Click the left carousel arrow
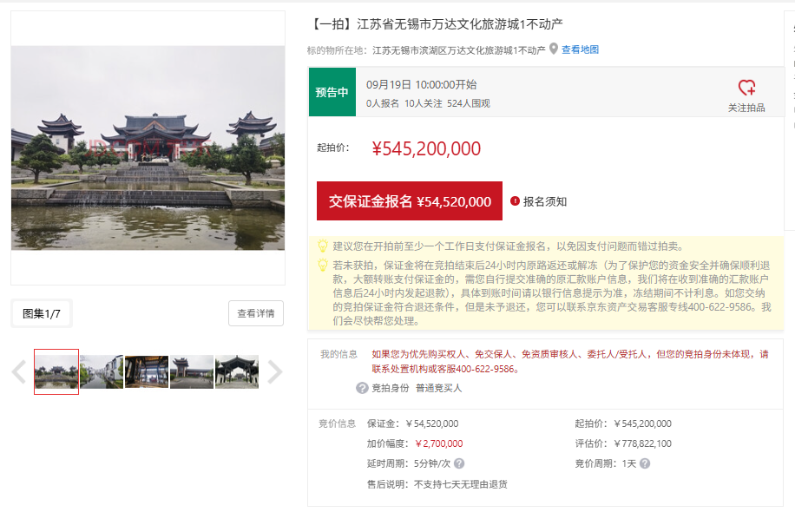 (x=17, y=371)
